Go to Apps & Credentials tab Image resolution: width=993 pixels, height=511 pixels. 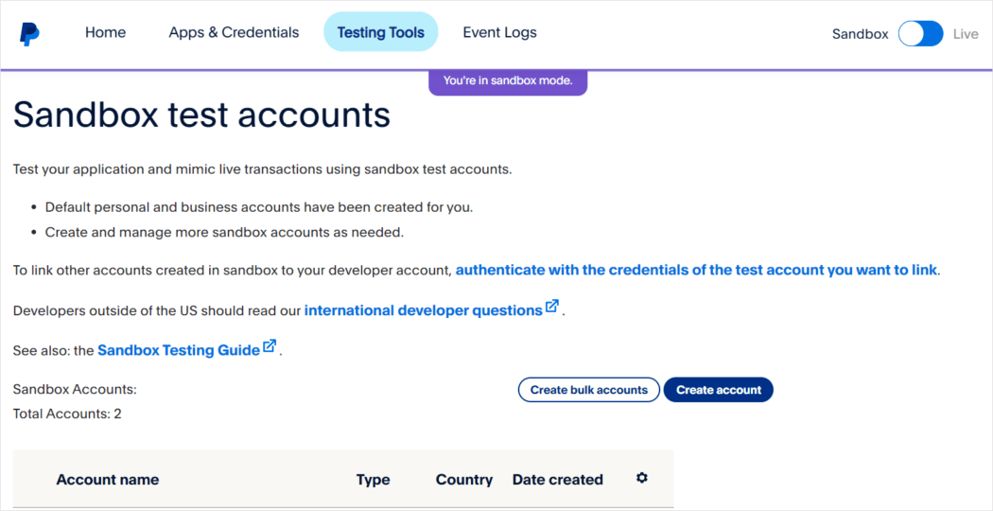click(234, 32)
